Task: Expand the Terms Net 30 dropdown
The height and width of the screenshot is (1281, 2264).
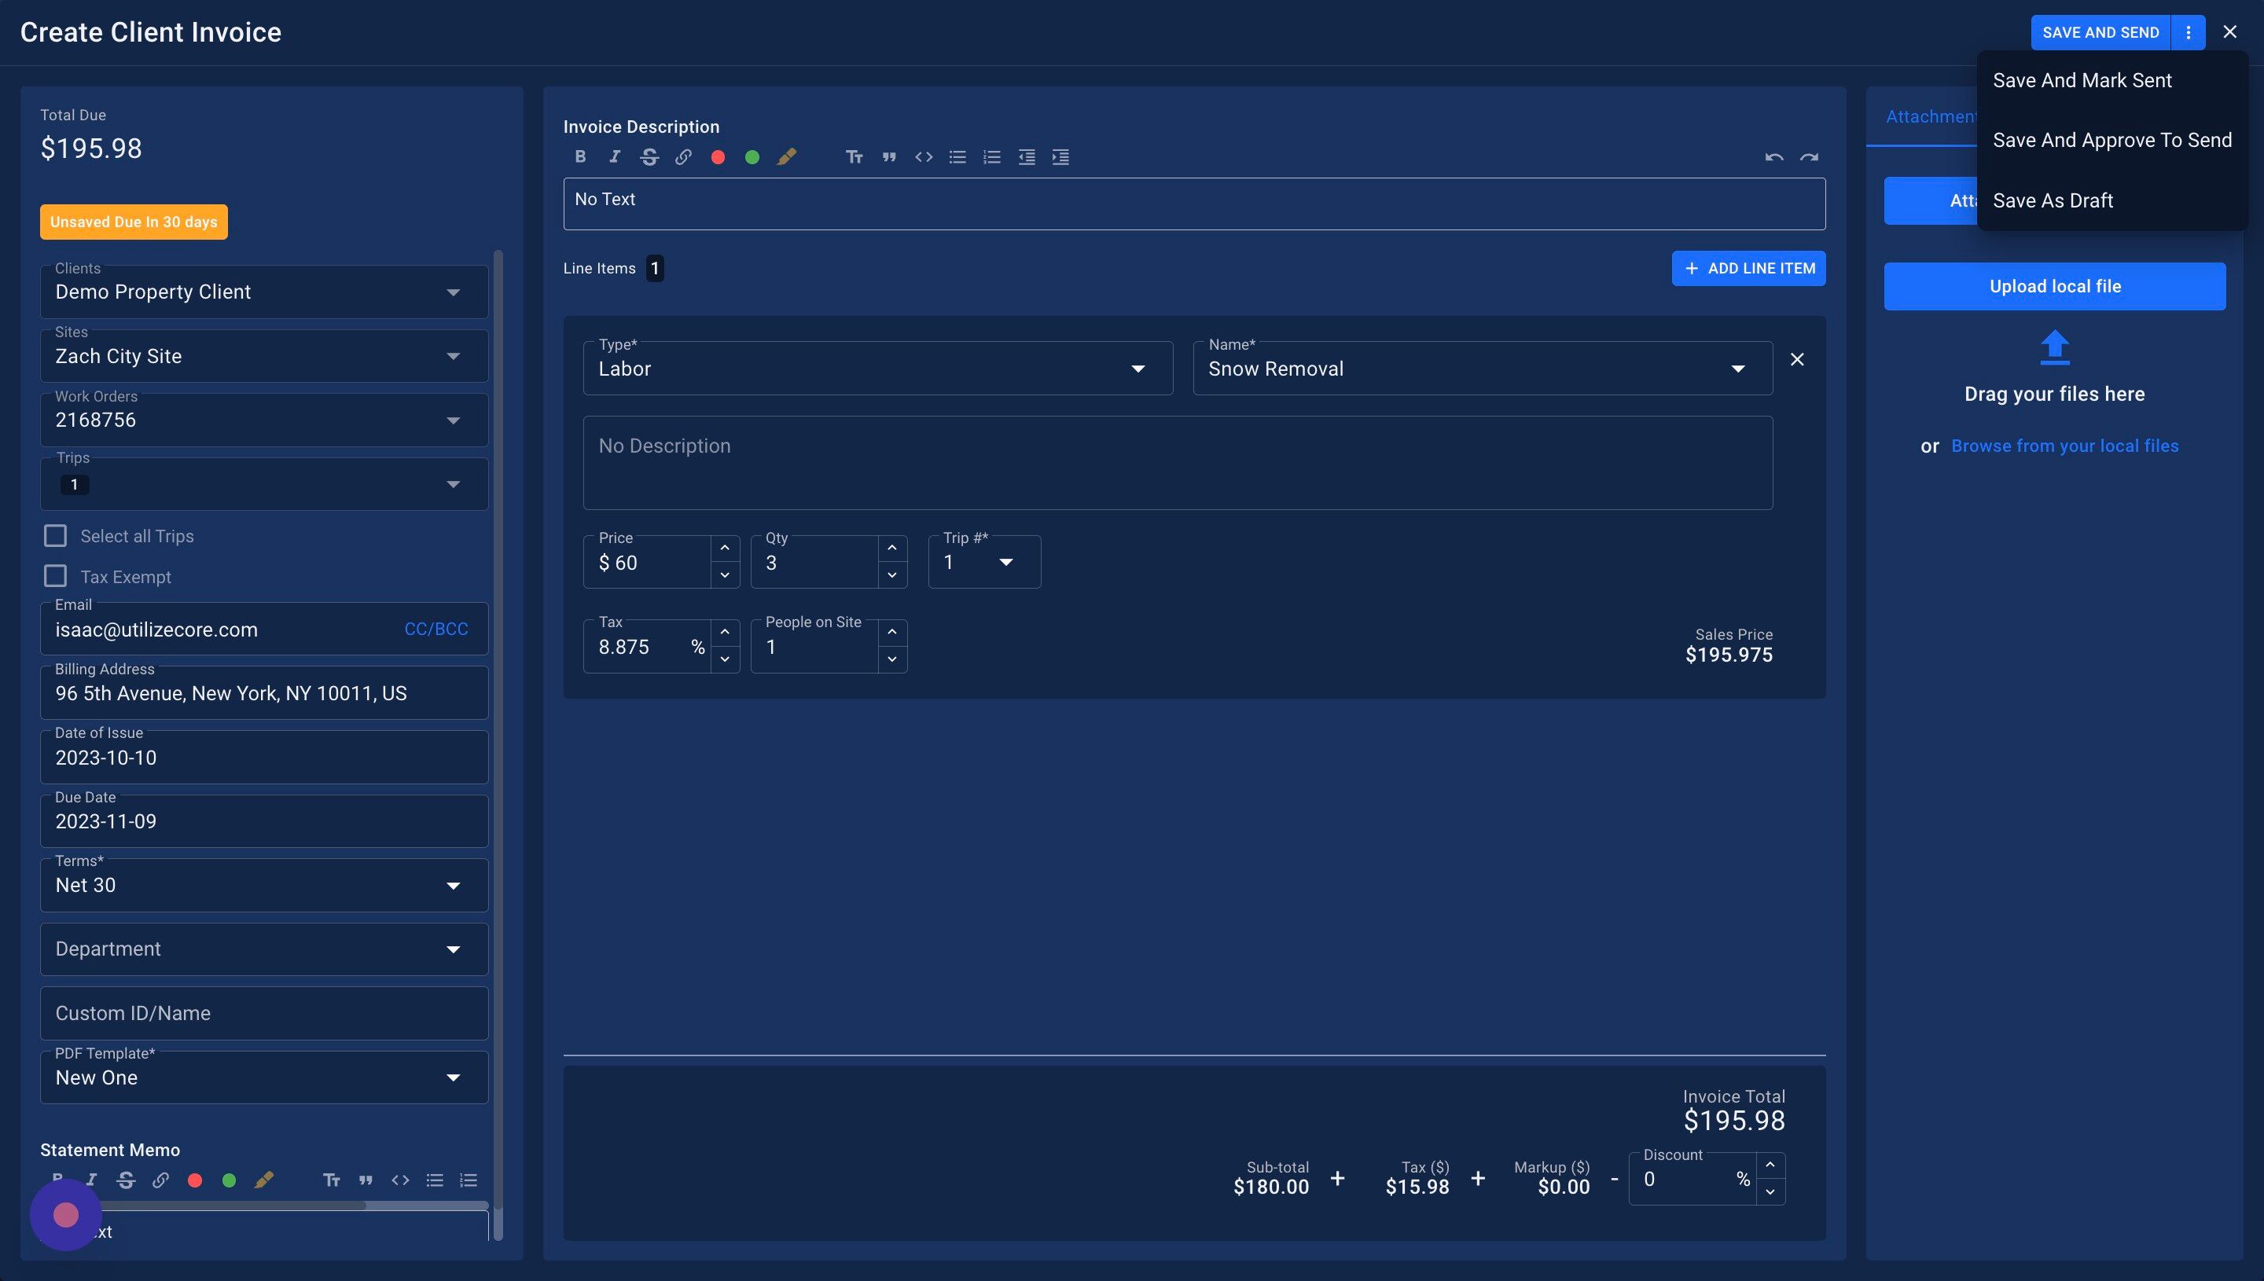Action: [264, 885]
